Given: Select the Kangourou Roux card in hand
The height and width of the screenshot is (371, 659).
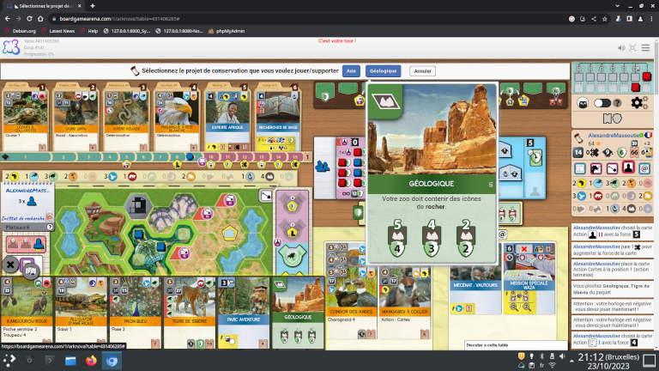Looking at the screenshot, I should pos(26,311).
